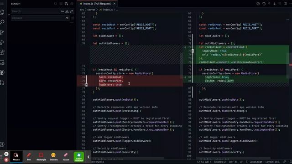Open a new search editor

click(x=66, y=4)
